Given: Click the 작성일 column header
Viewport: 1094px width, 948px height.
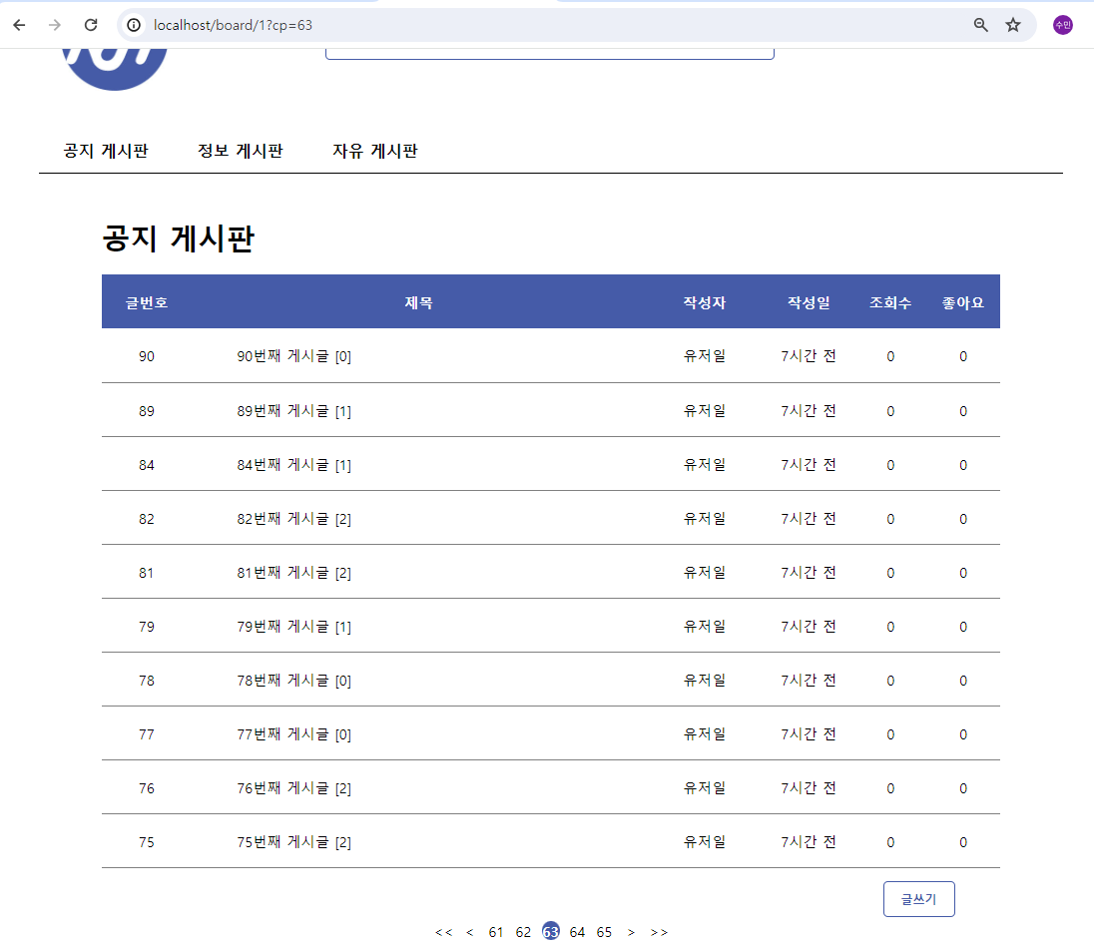Looking at the screenshot, I should click(809, 302).
